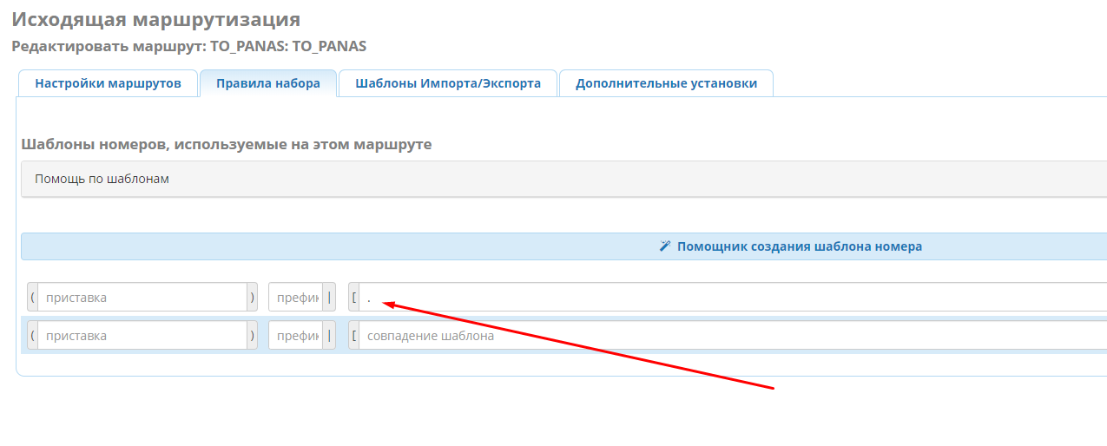Go to Дополнительные установки tab
This screenshot has height=446, width=1107.
666,83
